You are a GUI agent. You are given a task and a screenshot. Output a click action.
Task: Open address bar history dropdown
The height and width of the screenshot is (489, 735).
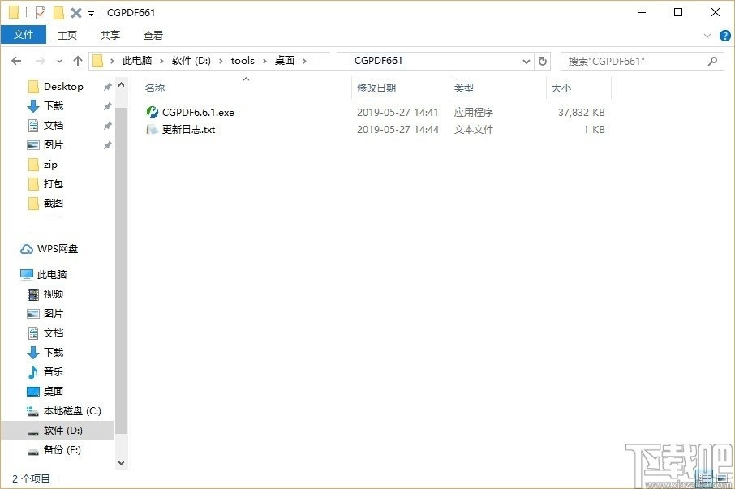[x=526, y=61]
